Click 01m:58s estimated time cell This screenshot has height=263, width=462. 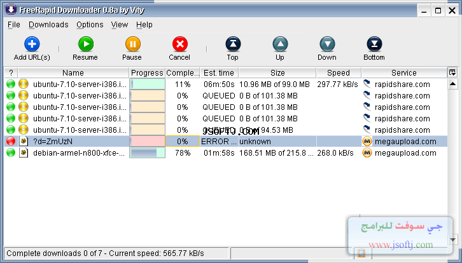click(x=219, y=153)
